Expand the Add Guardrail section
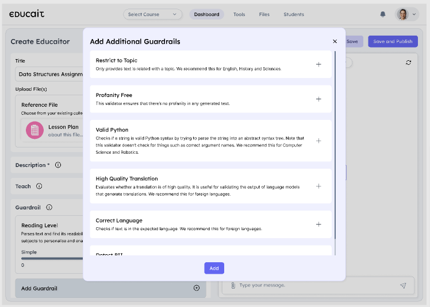This screenshot has height=307, width=430. (x=197, y=288)
